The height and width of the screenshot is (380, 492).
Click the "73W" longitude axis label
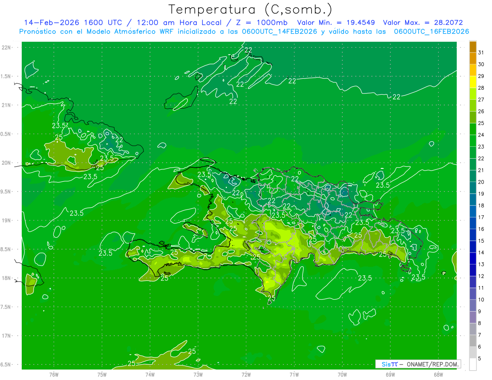click(x=198, y=375)
